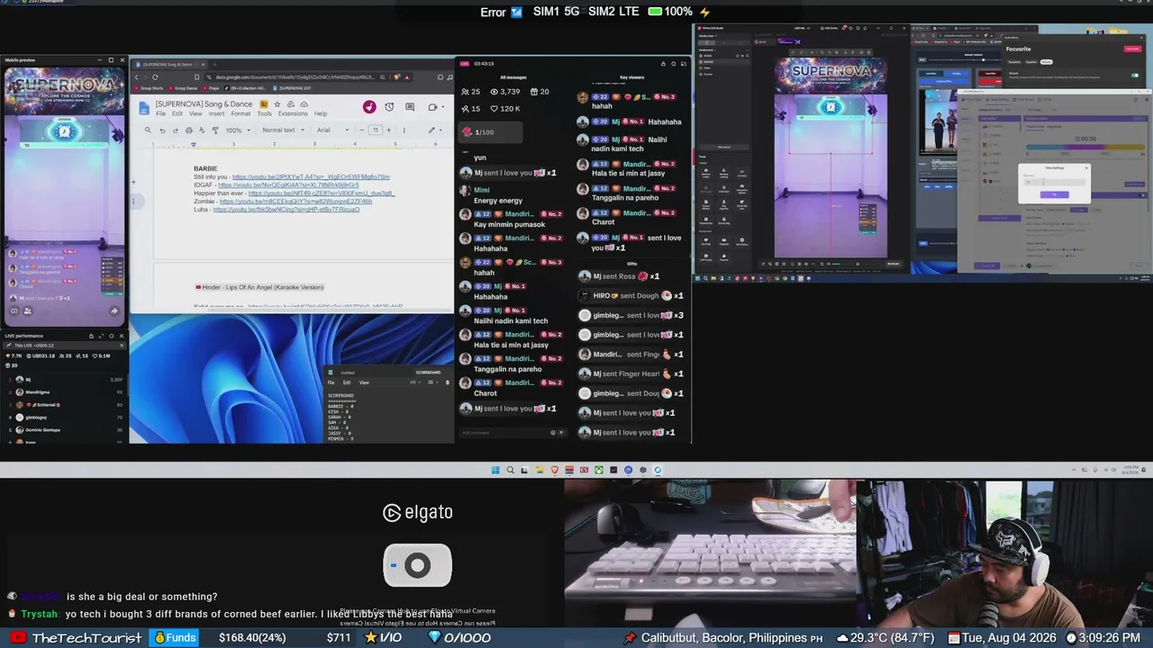Open the Happier than ever YouTube link
The width and height of the screenshot is (1153, 648).
tap(321, 193)
